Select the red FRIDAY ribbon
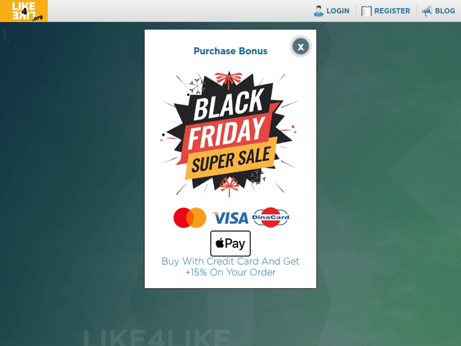Viewport: 461px width, 346px height. pos(227,133)
